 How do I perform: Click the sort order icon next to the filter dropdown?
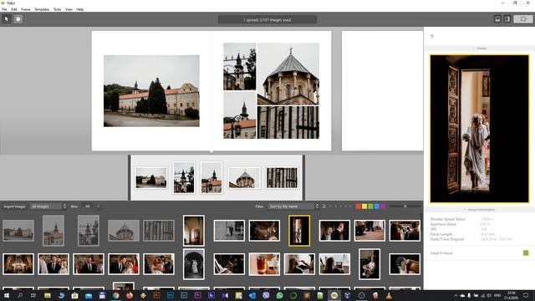tap(324, 207)
